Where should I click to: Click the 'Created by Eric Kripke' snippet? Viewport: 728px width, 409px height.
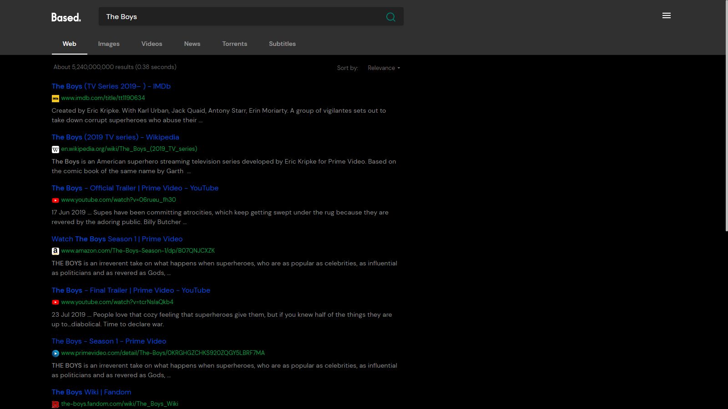pyautogui.click(x=219, y=115)
